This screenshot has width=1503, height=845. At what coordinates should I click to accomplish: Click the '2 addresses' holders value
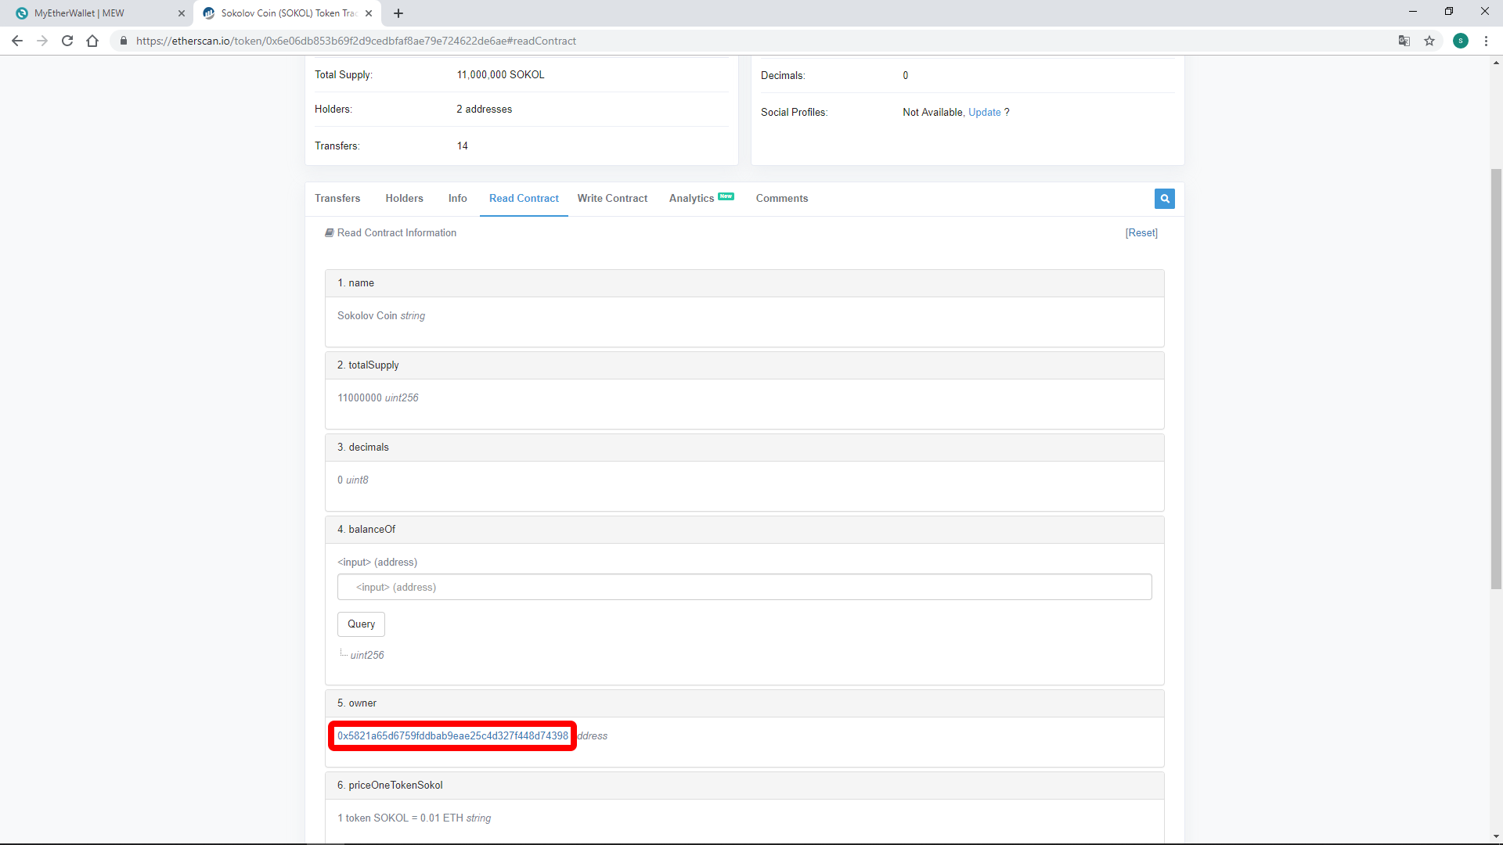click(x=484, y=110)
